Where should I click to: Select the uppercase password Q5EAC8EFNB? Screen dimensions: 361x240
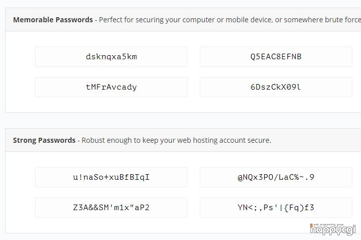click(276, 57)
